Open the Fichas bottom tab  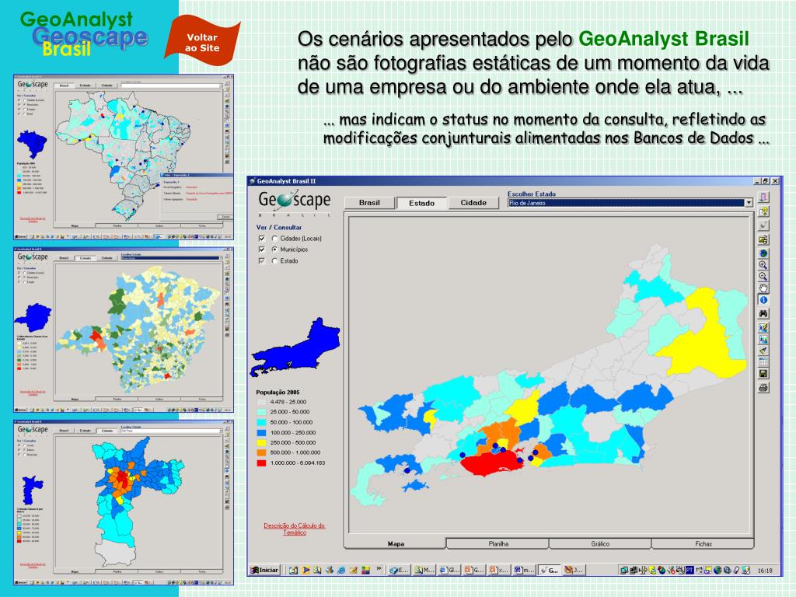[x=703, y=543]
